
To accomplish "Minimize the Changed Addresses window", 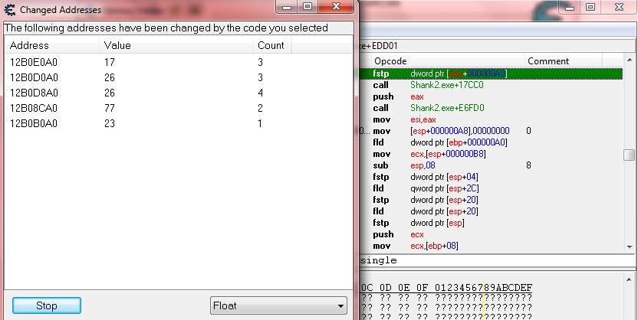I will pyautogui.click(x=288, y=8).
